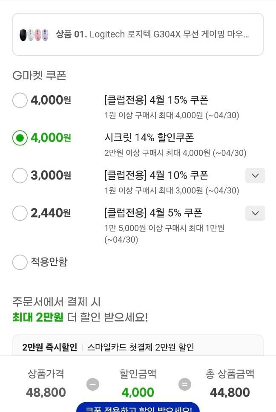Expand the 4월 10% 쿠폰 chevron
Image resolution: width=276 pixels, height=412 pixels.
255,175
